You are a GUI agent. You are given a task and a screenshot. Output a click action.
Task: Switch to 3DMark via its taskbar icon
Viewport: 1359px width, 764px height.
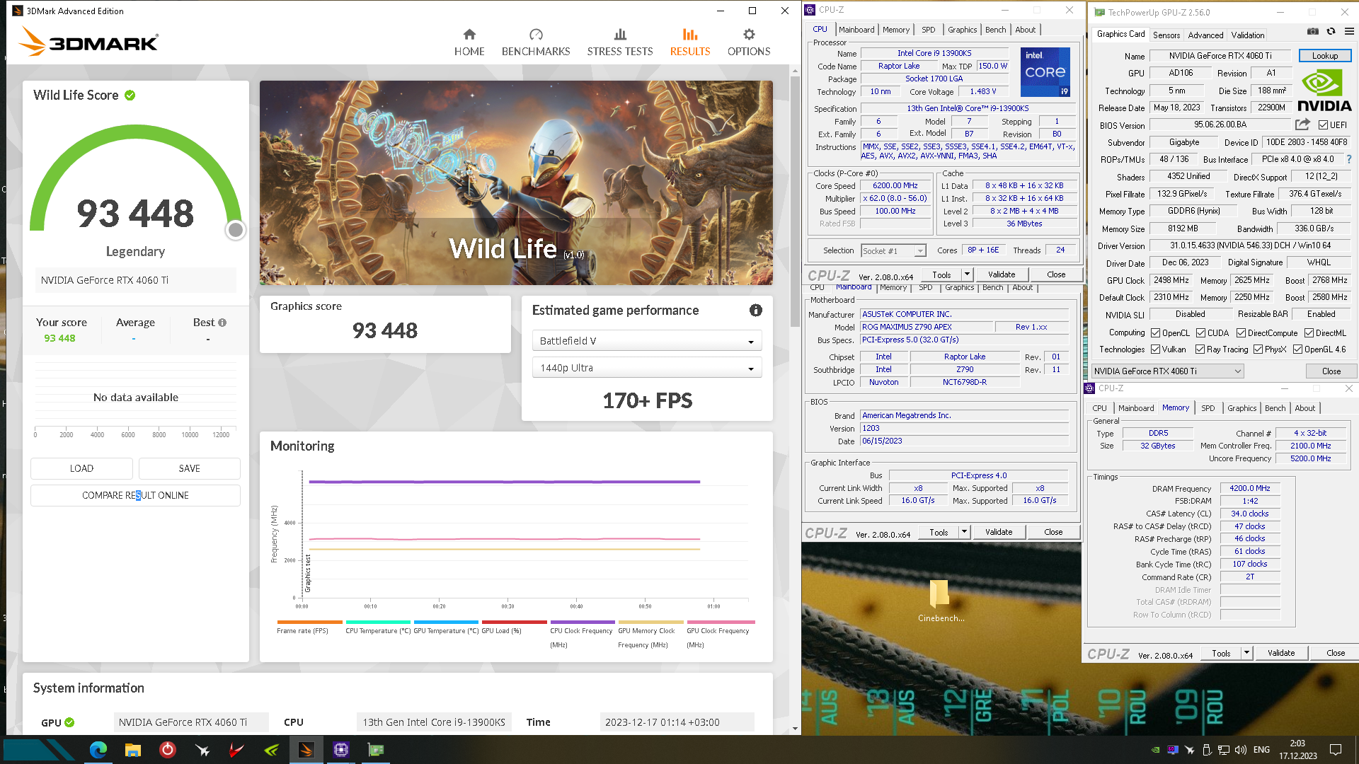click(x=306, y=750)
